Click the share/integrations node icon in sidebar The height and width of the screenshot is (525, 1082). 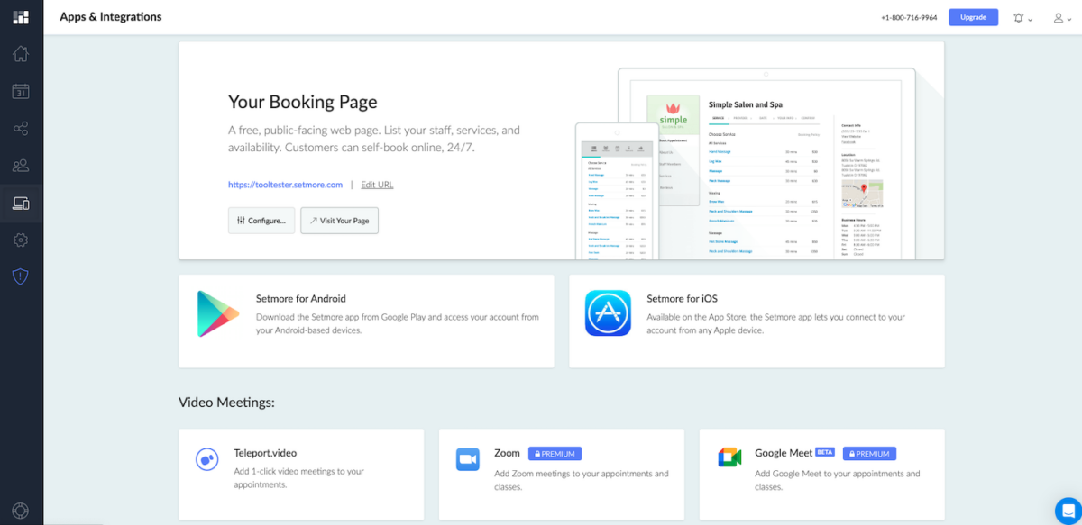pos(21,128)
